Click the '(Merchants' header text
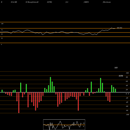This screenshot has height=130, width=130. click(x=107, y=2)
